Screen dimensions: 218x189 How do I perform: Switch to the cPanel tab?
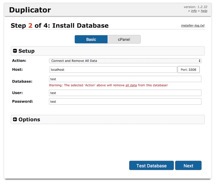point(124,39)
